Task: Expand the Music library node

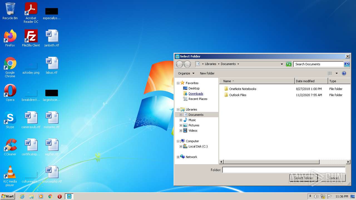Action: [181, 120]
